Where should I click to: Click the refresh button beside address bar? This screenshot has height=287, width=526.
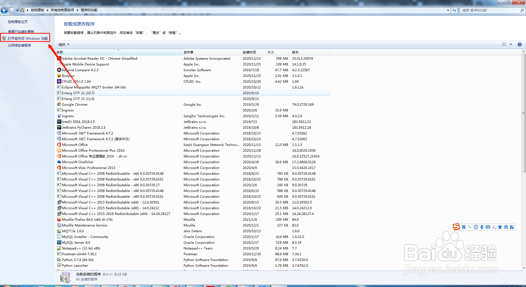[x=454, y=10]
